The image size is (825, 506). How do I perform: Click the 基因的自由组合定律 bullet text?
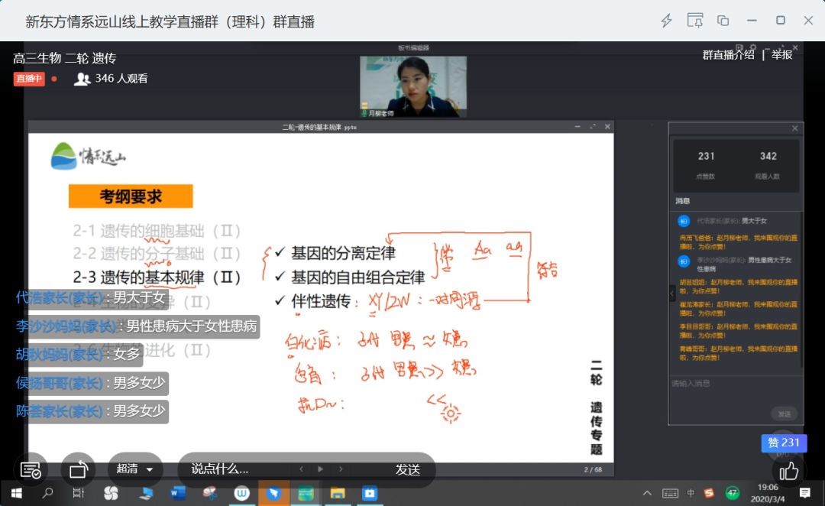pyautogui.click(x=357, y=277)
